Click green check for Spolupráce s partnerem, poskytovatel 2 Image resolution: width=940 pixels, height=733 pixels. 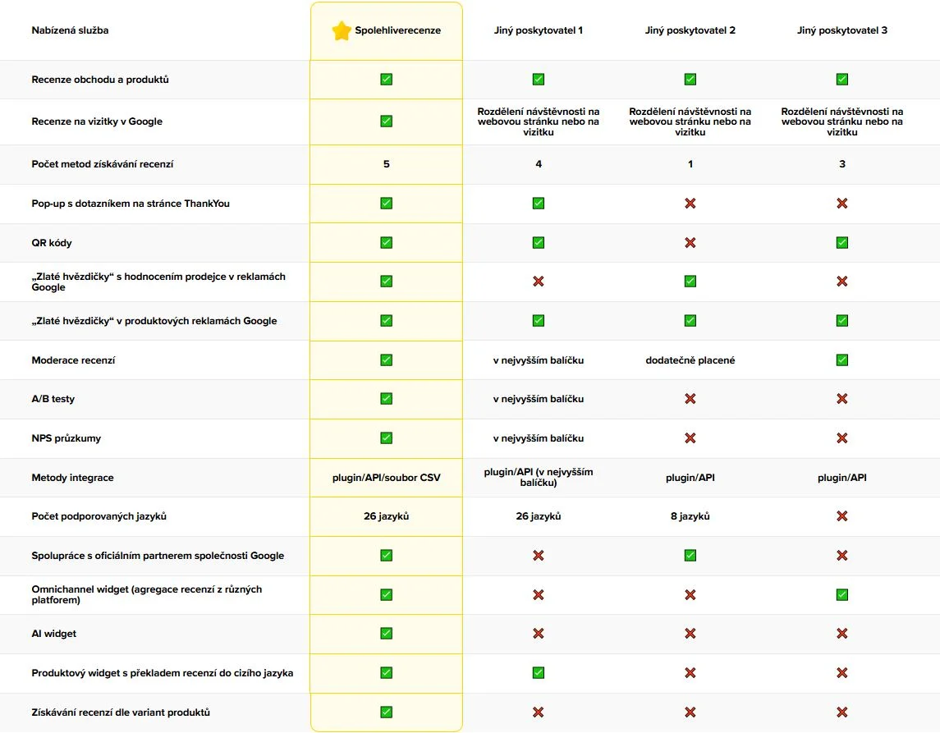(x=690, y=556)
